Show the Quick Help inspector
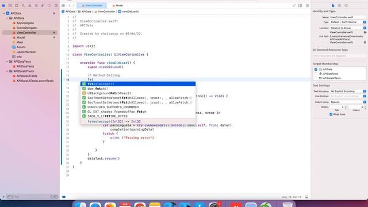368x207 pixels. click(346, 5)
